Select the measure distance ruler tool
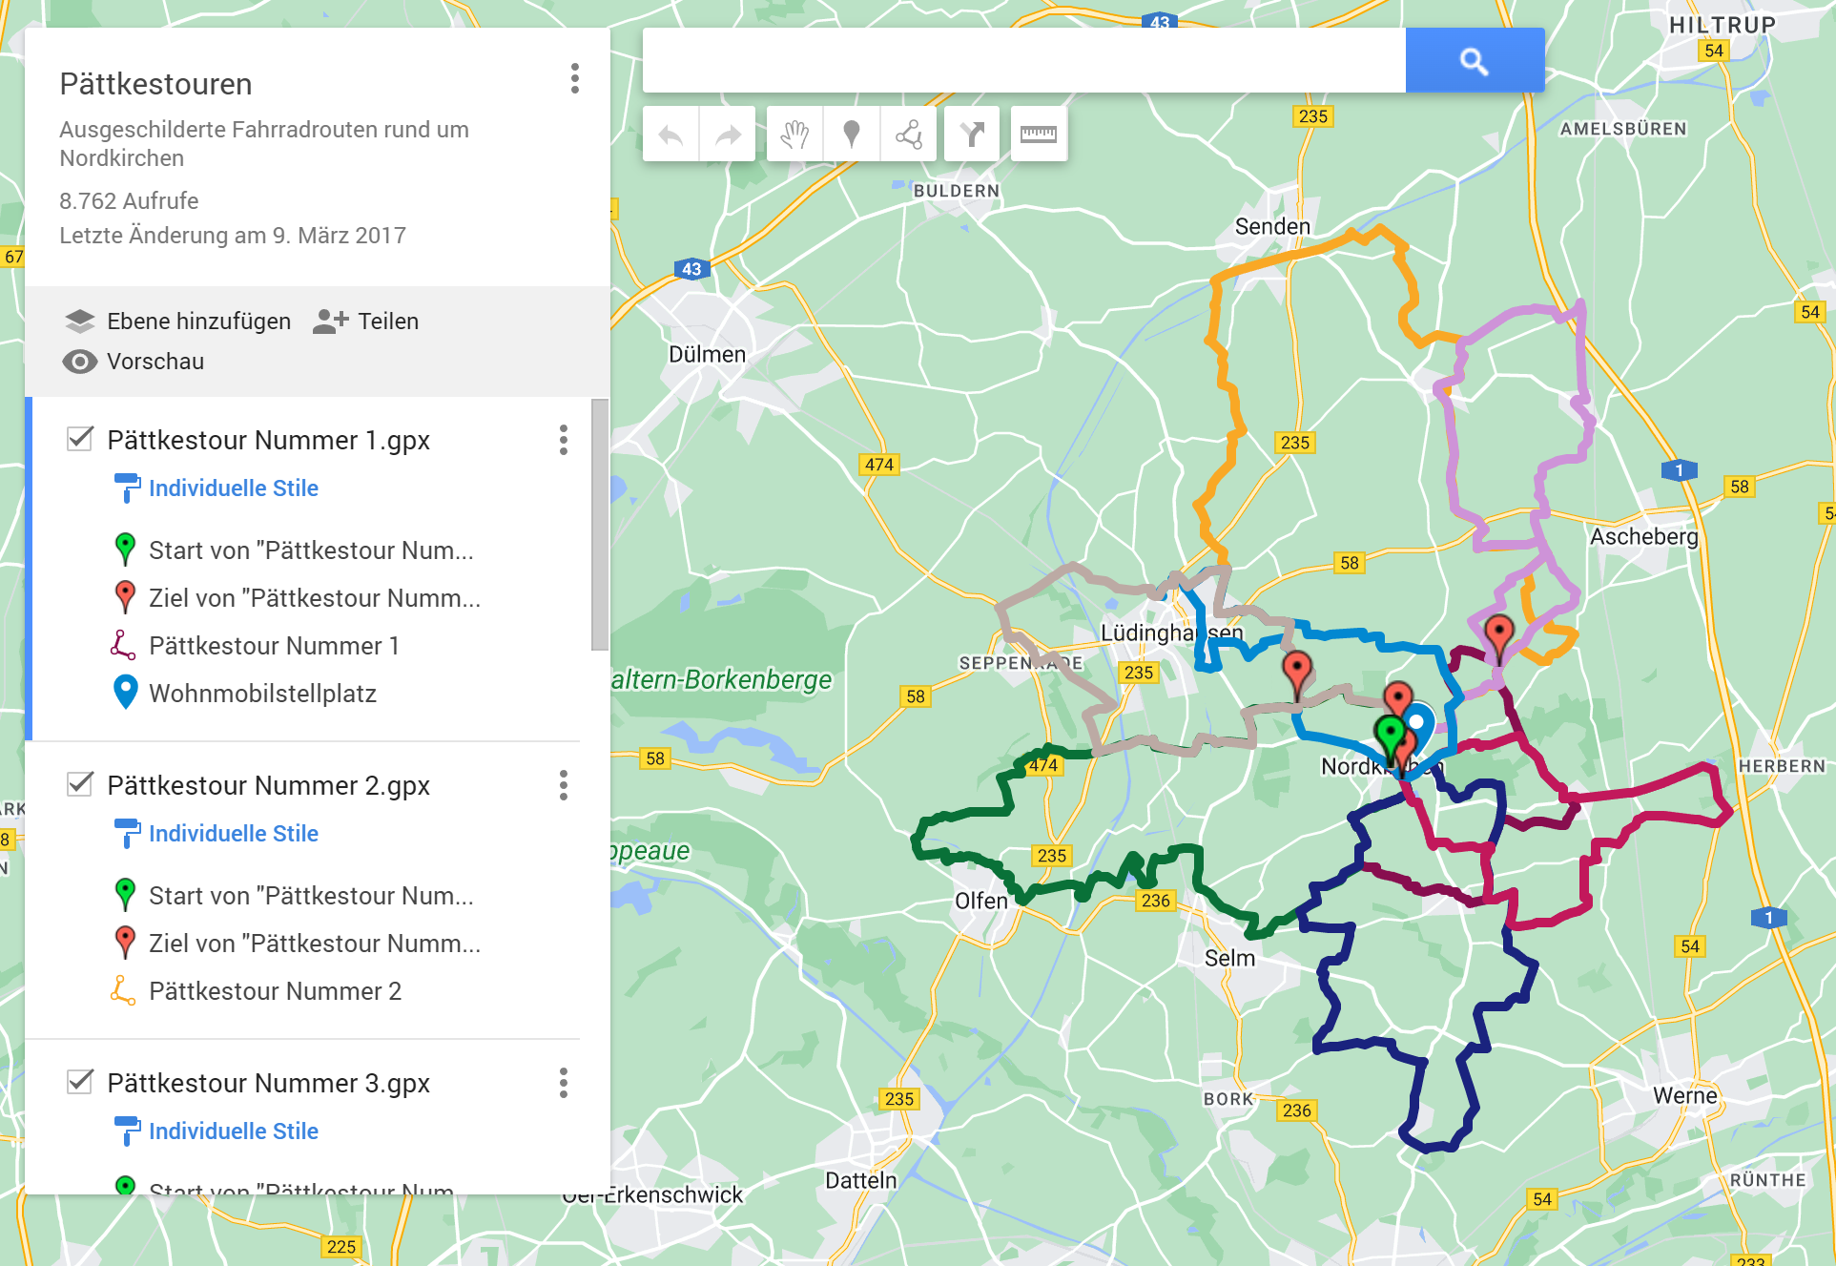The height and width of the screenshot is (1266, 1836). pos(1038,135)
